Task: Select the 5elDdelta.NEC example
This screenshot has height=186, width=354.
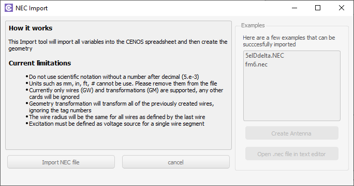Action: click(x=264, y=56)
